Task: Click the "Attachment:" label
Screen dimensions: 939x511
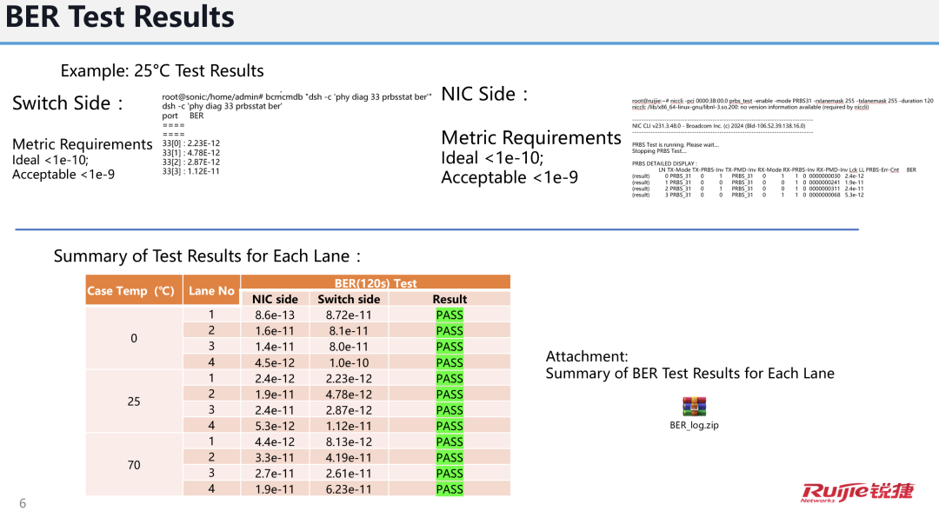Action: pyautogui.click(x=587, y=356)
